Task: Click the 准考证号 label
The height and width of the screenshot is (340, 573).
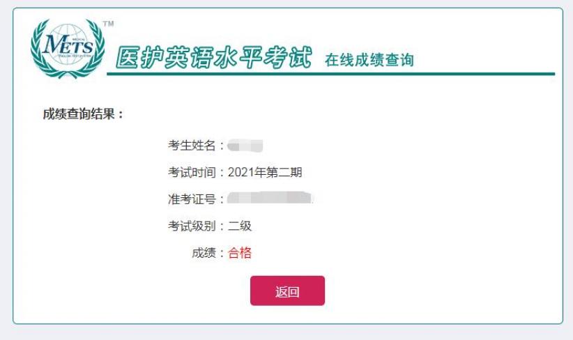Action: point(192,199)
